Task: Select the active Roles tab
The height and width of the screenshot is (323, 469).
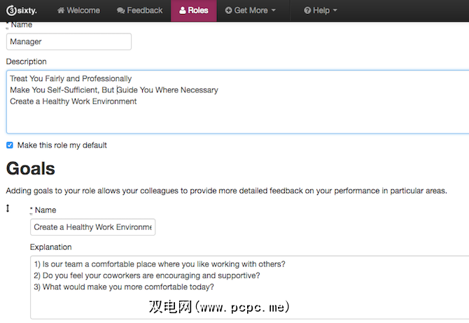Action: pyautogui.click(x=194, y=10)
